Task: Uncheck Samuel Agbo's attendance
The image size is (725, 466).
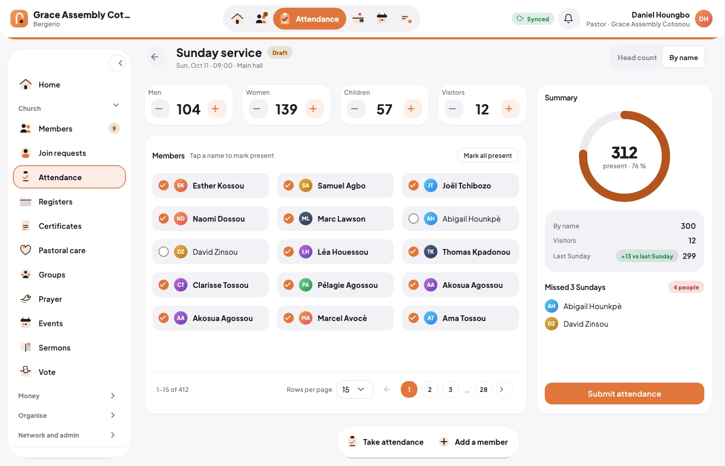Action: pyautogui.click(x=336, y=185)
